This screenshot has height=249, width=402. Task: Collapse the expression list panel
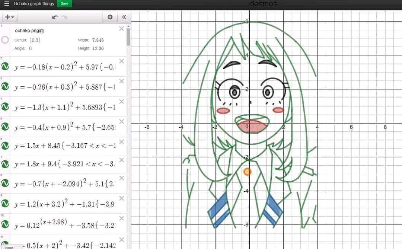[124, 17]
